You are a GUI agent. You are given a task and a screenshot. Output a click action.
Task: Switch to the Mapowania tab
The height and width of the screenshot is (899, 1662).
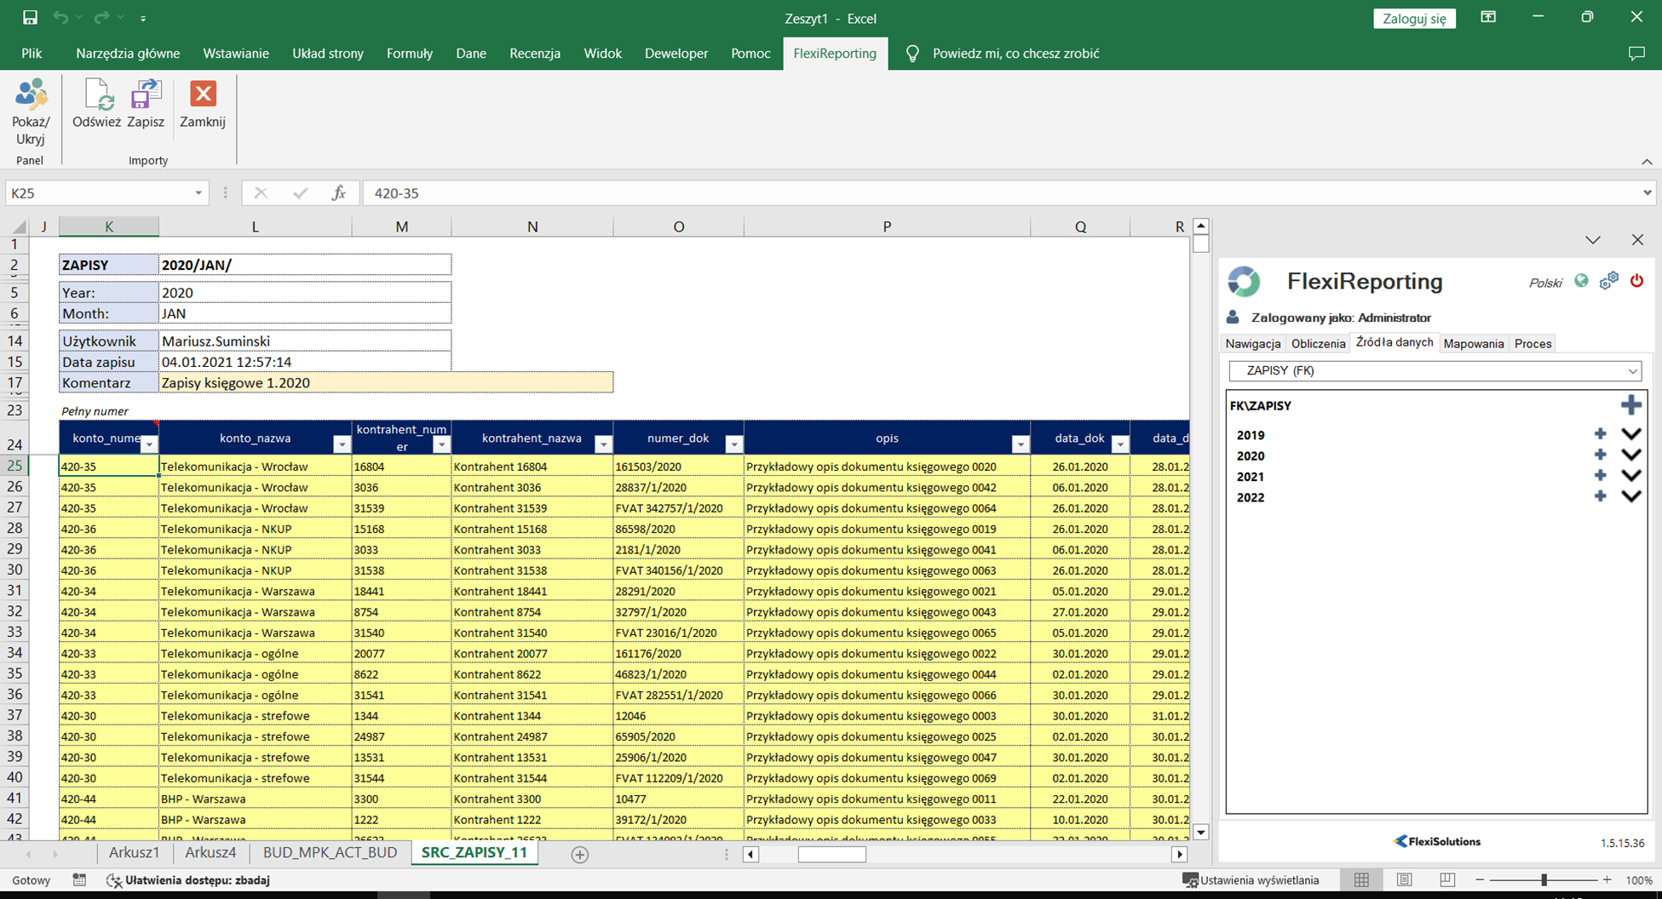[x=1473, y=344]
